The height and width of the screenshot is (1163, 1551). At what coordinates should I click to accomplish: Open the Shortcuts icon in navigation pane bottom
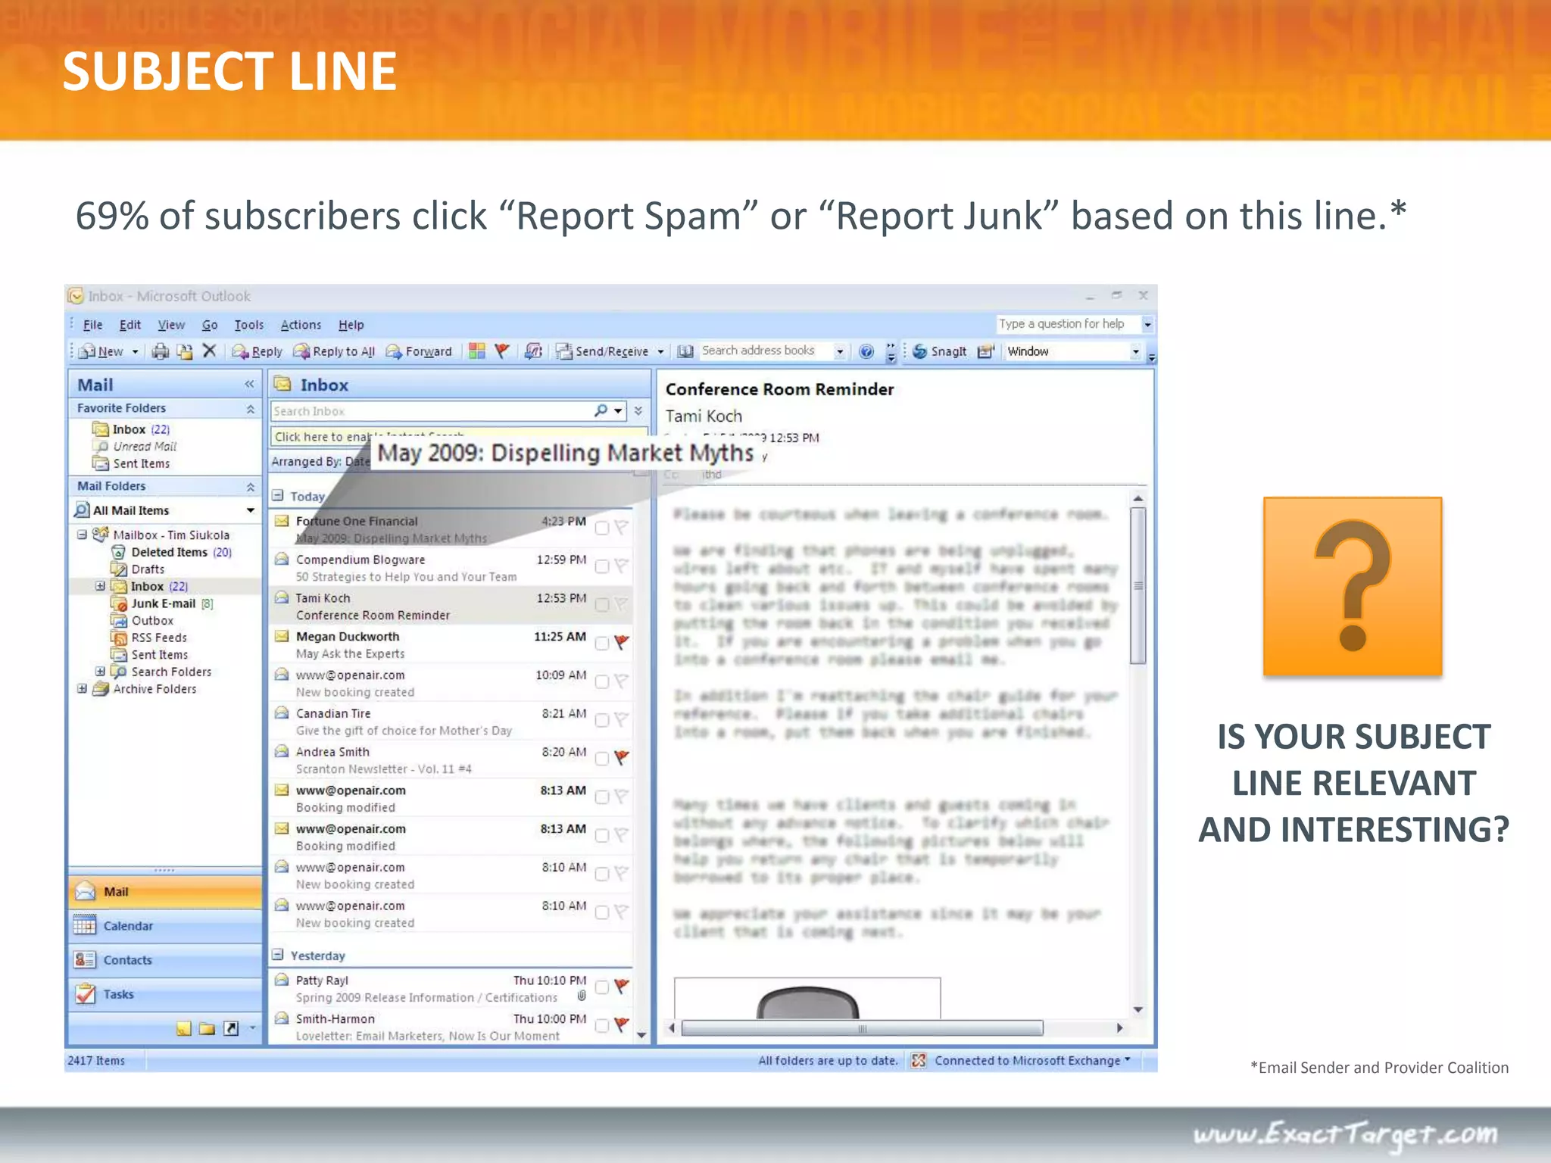[x=232, y=1028]
